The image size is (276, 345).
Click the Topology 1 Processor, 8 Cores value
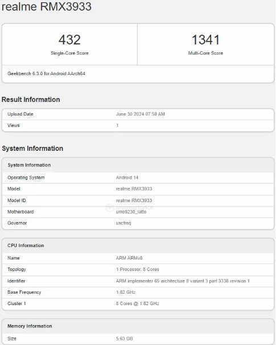138,269
